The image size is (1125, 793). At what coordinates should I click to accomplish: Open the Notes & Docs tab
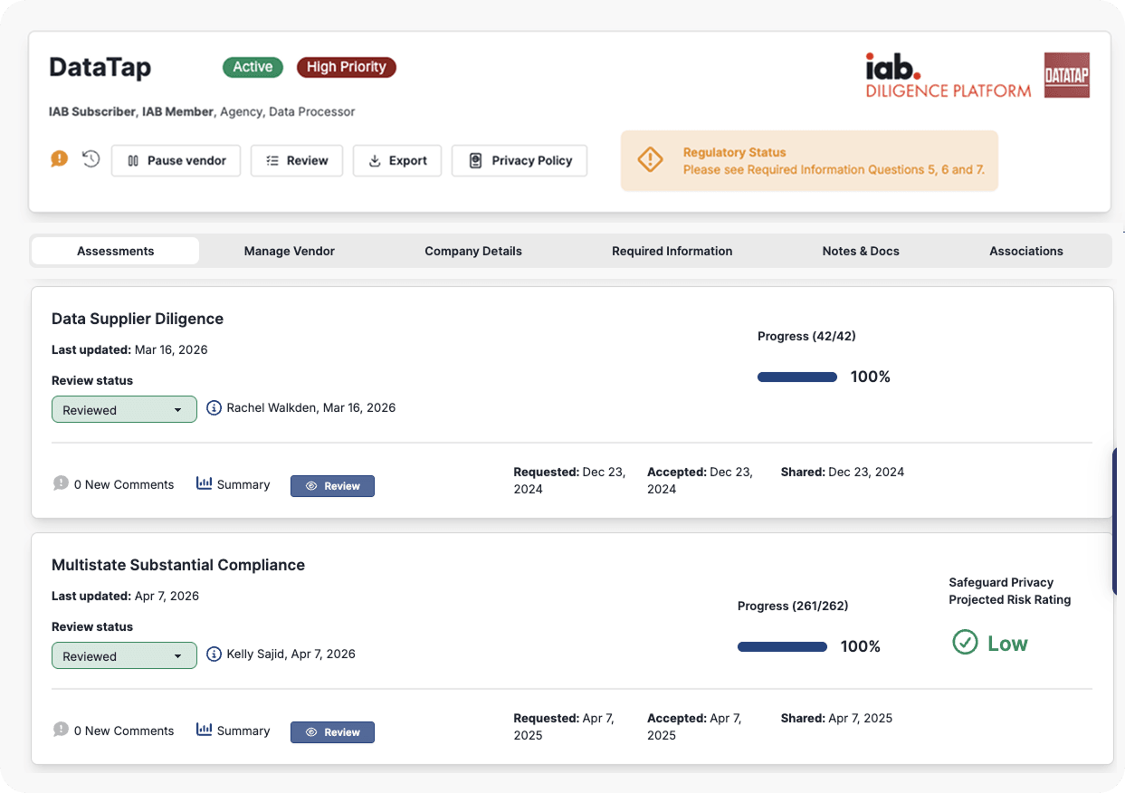(x=861, y=251)
